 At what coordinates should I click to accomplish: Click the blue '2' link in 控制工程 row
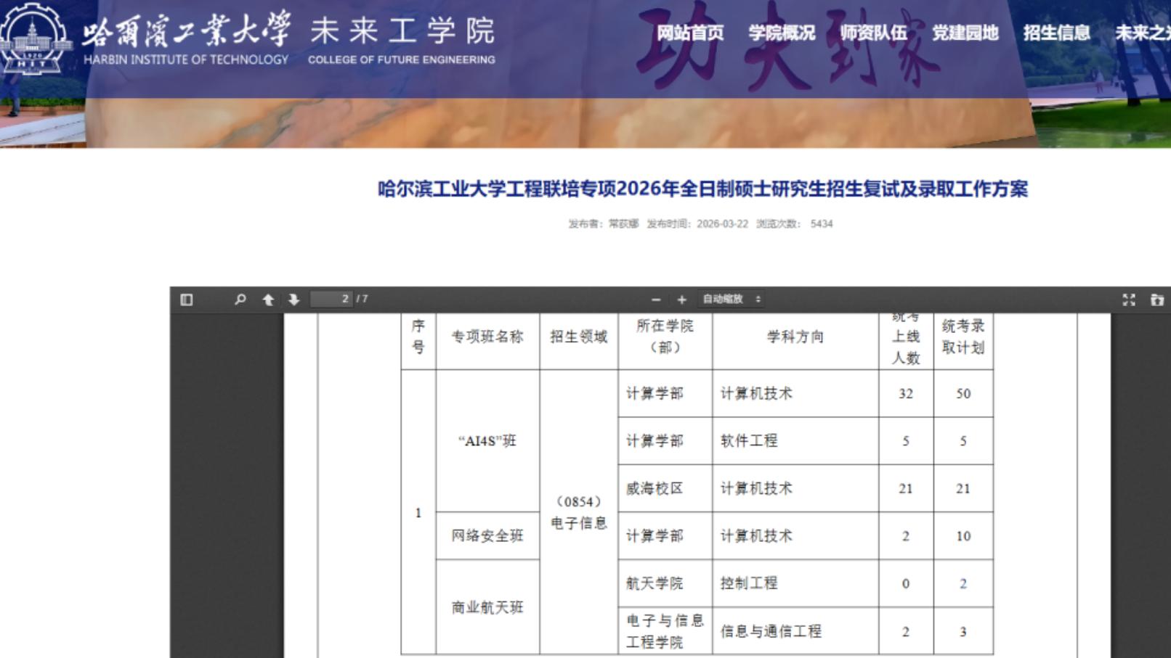pyautogui.click(x=963, y=583)
